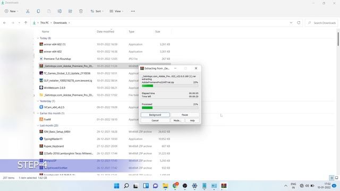
Task: Click the file list vertical scrollbar
Action: (x=338, y=39)
